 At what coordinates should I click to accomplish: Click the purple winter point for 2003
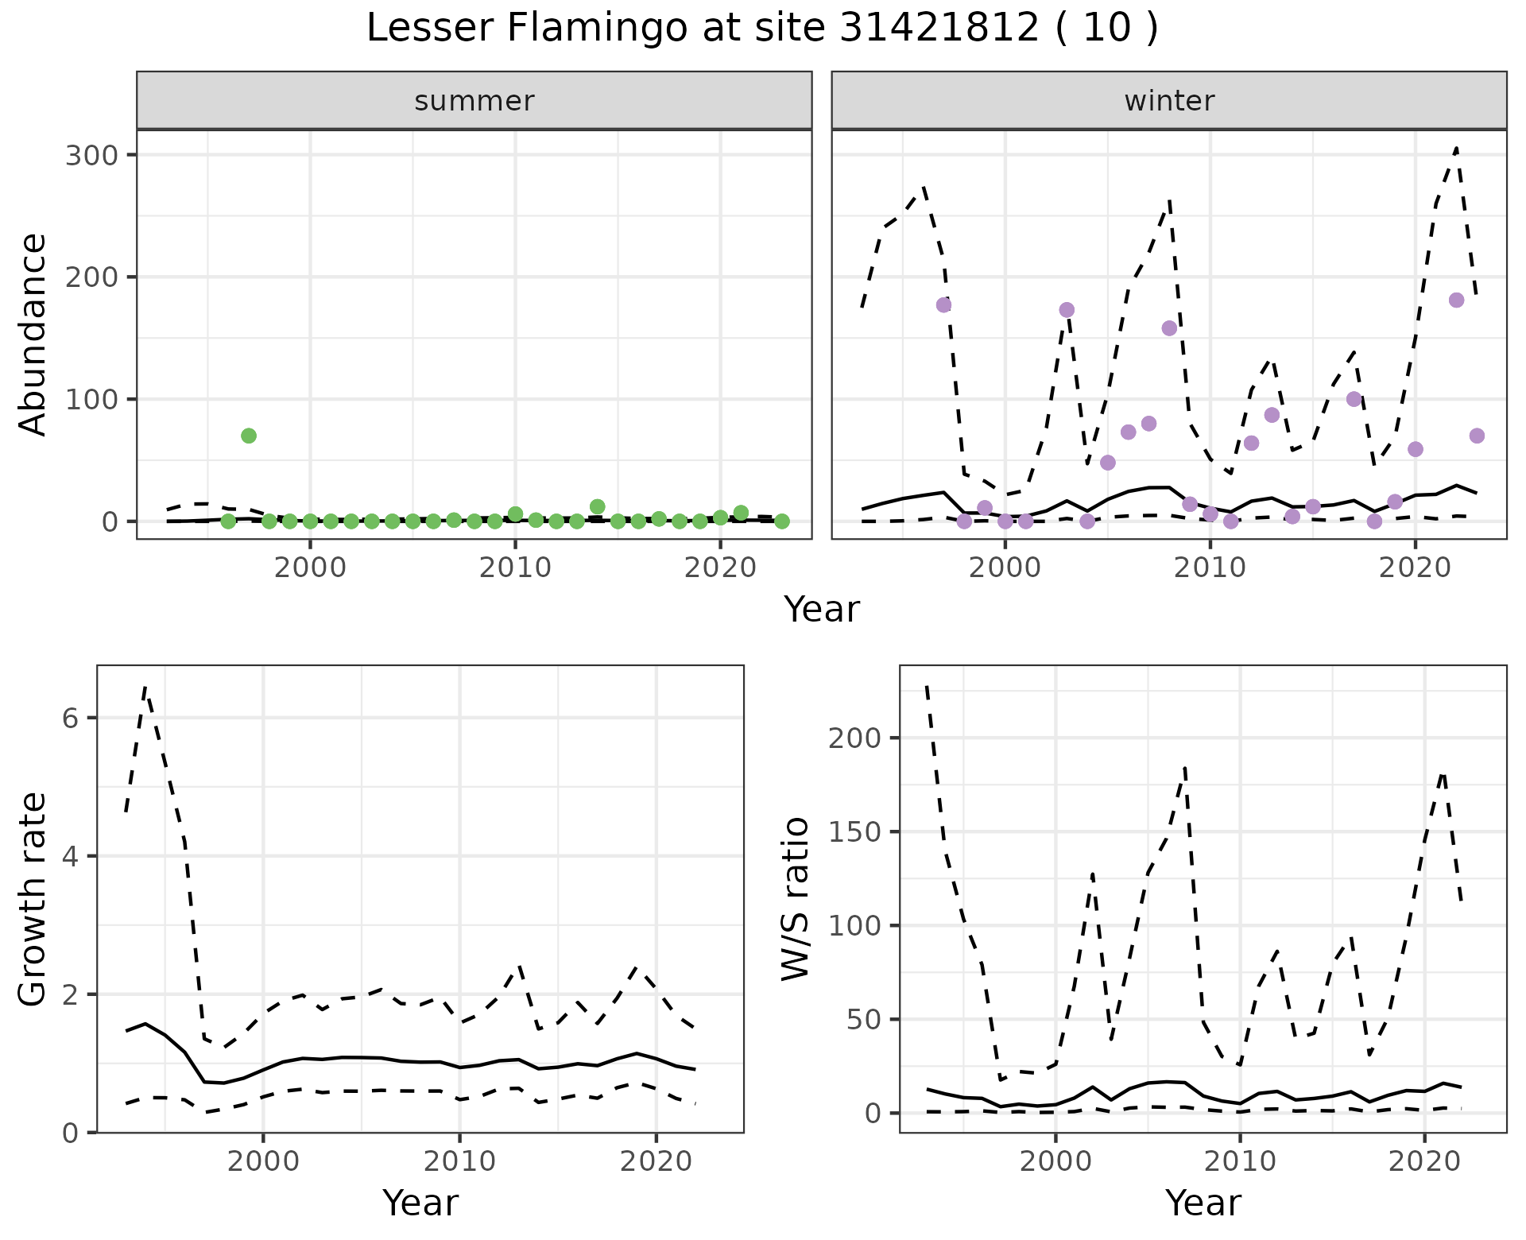[1067, 310]
